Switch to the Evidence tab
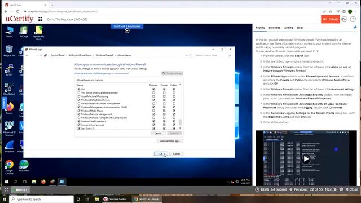Image resolution: width=361 pixels, height=203 pixels. [x=275, y=28]
